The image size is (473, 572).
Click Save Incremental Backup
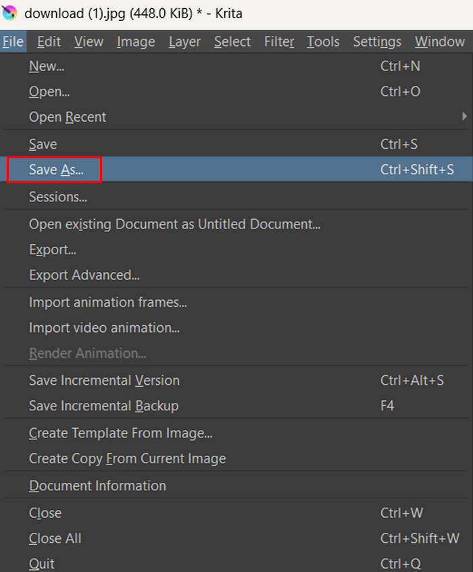tap(236, 406)
